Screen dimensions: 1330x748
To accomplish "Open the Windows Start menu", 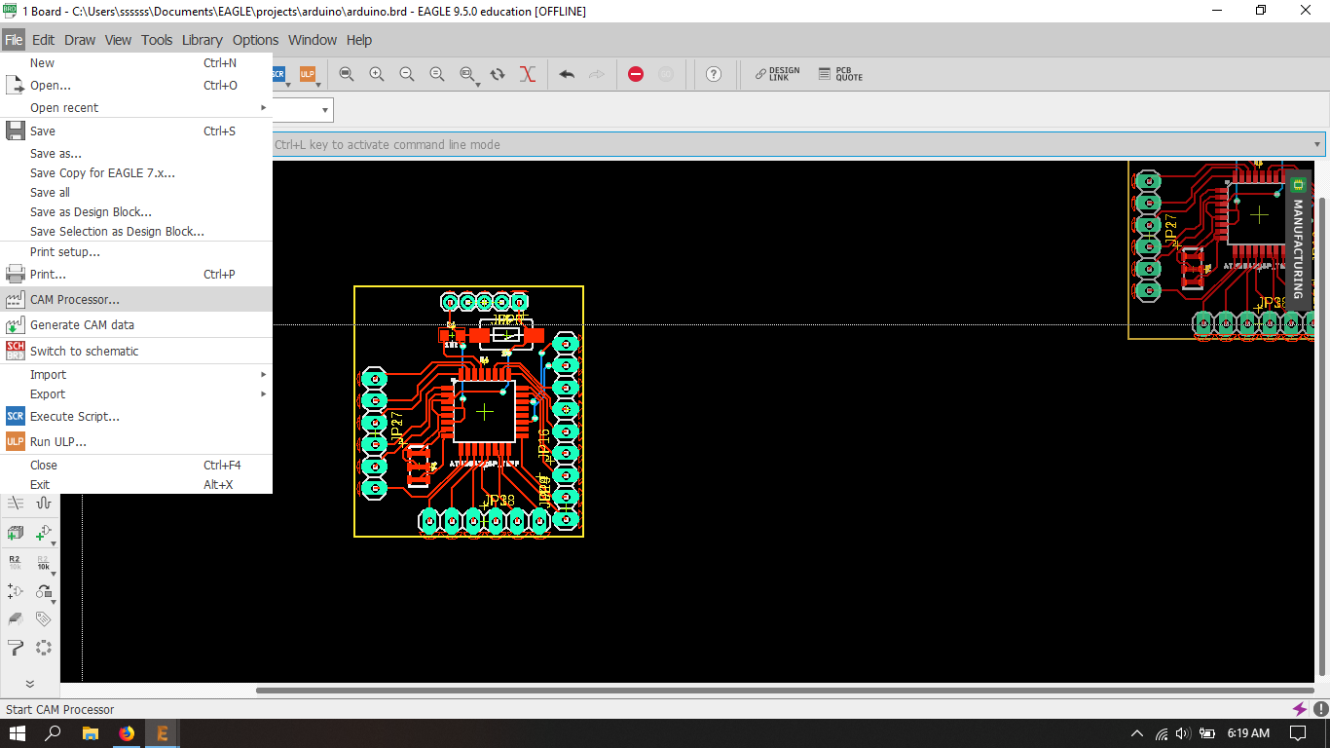I will (x=18, y=733).
